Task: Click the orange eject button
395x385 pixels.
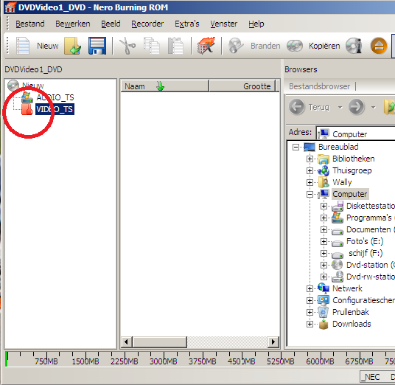Action: pos(379,46)
